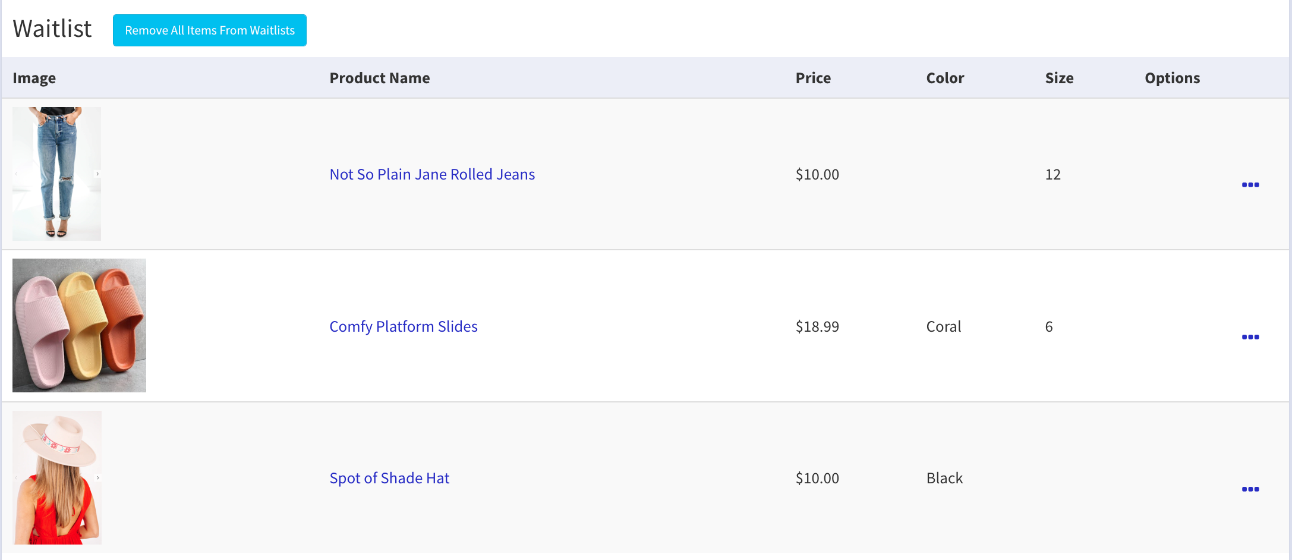
Task: Click the Color column header
Action: point(944,78)
